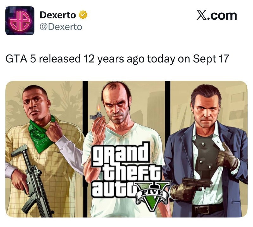
Task: Click the words 'Sept 17' in the tweet
Action: click(x=211, y=59)
